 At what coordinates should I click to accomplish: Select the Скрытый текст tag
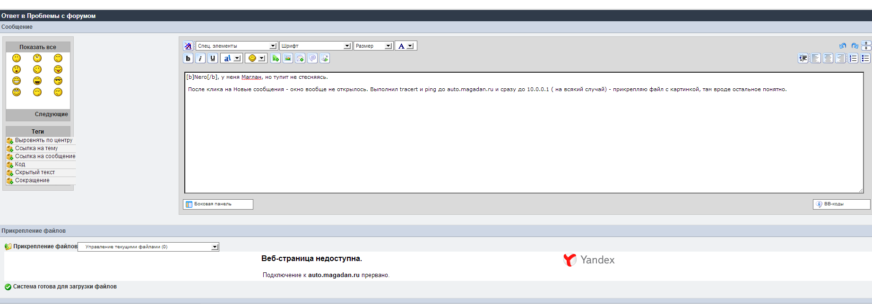pyautogui.click(x=35, y=172)
